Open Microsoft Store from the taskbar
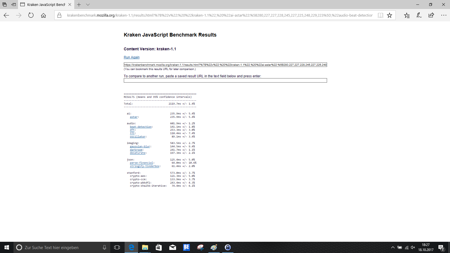 (x=159, y=247)
